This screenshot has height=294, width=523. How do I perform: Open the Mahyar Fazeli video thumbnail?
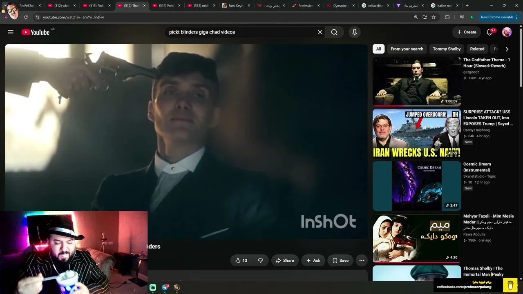click(416, 238)
